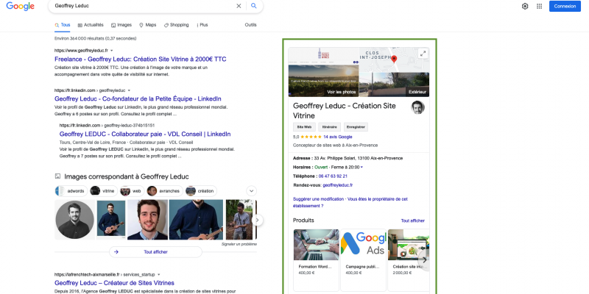Click the Itinéraire button

pos(329,127)
